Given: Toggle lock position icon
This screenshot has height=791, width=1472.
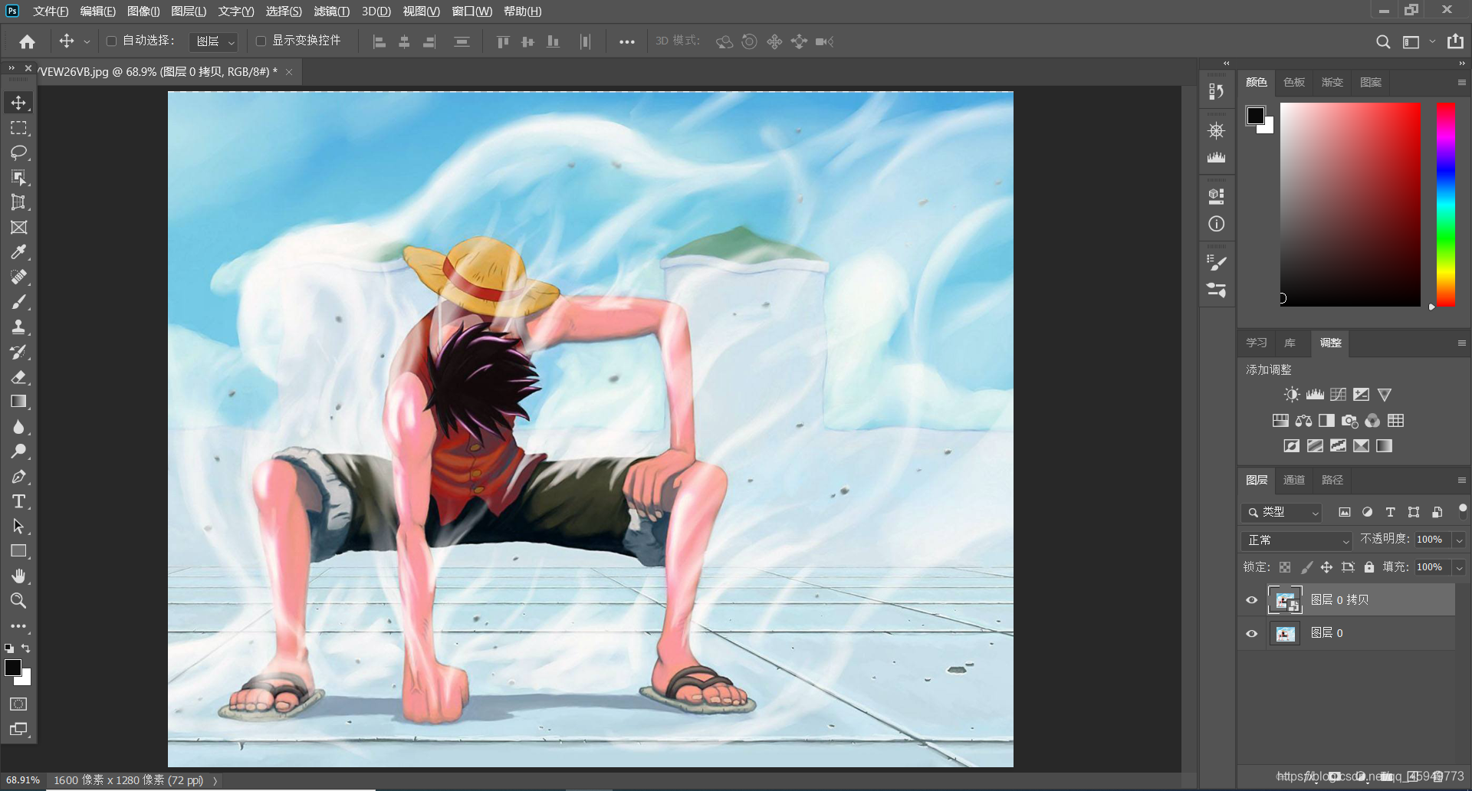Looking at the screenshot, I should (1326, 567).
